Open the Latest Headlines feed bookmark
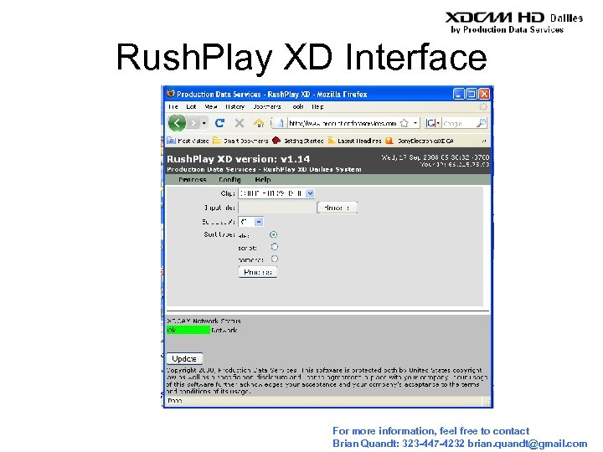This screenshot has width=603, height=452. (354, 141)
